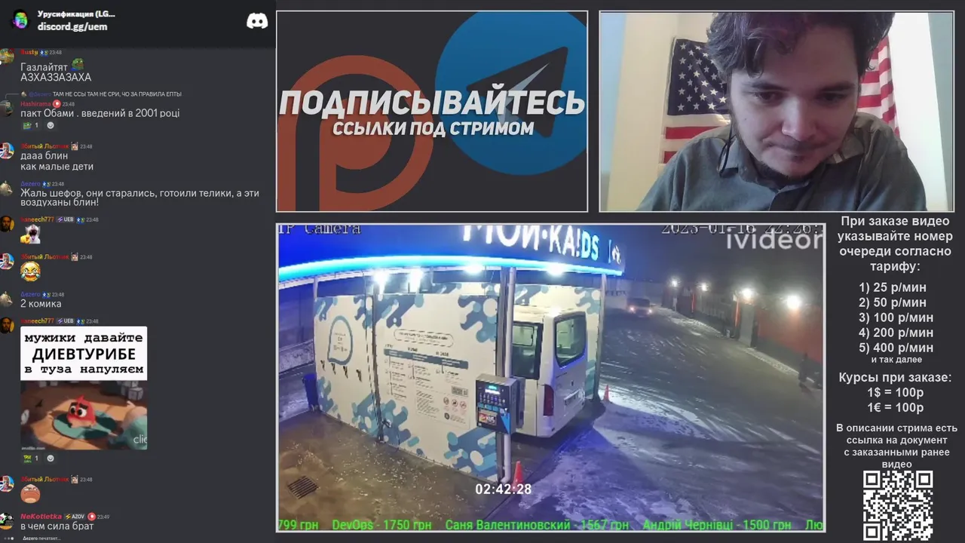Click the QR code in the info panel
This screenshot has width=965, height=543.
point(898,506)
